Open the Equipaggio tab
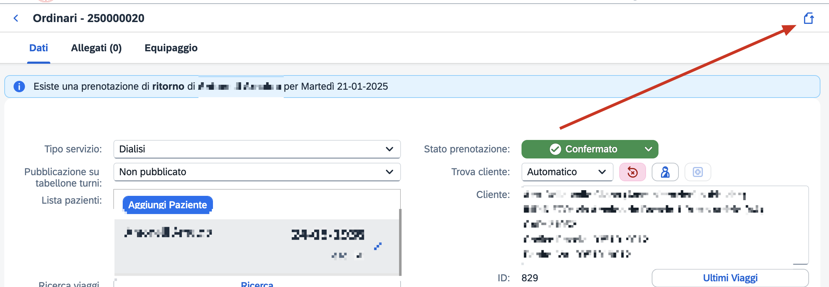This screenshot has width=829, height=287. click(171, 48)
